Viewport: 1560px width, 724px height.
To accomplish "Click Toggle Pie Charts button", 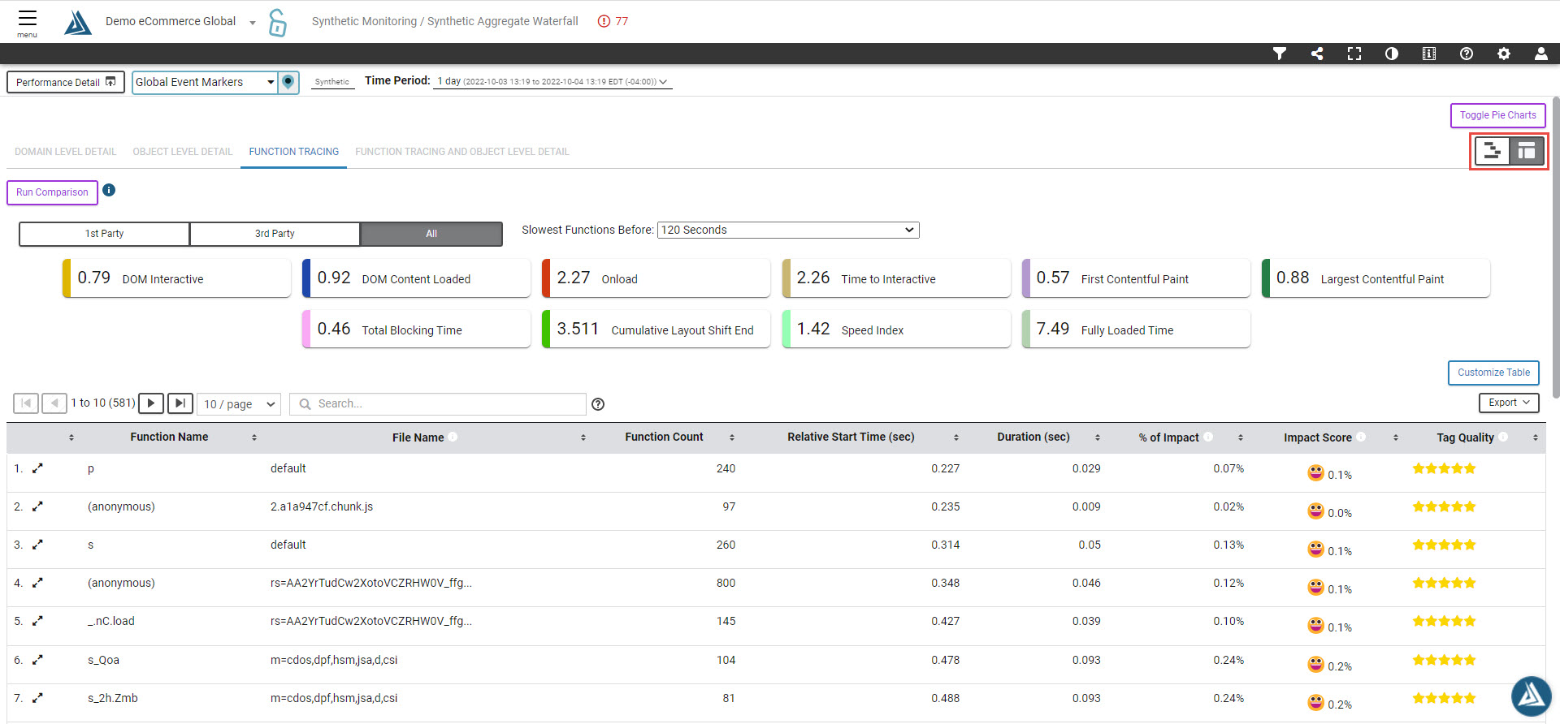I will (1497, 115).
